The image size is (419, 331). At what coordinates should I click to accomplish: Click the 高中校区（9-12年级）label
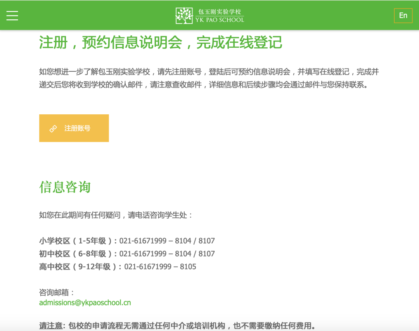click(x=80, y=267)
